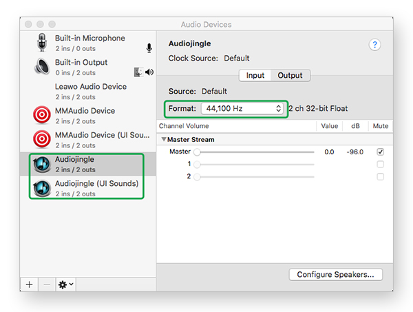Click the dB column header
The height and width of the screenshot is (312, 413).
(x=355, y=126)
